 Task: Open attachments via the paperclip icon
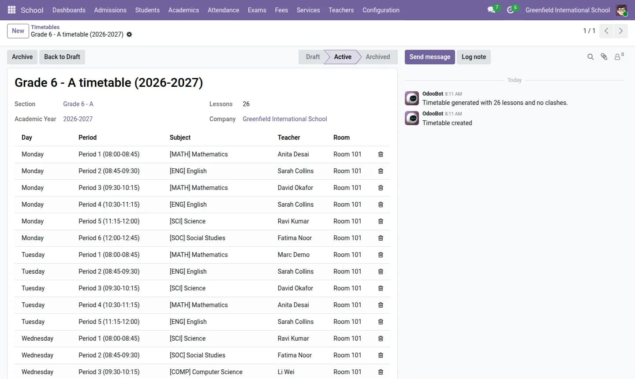pyautogui.click(x=604, y=57)
